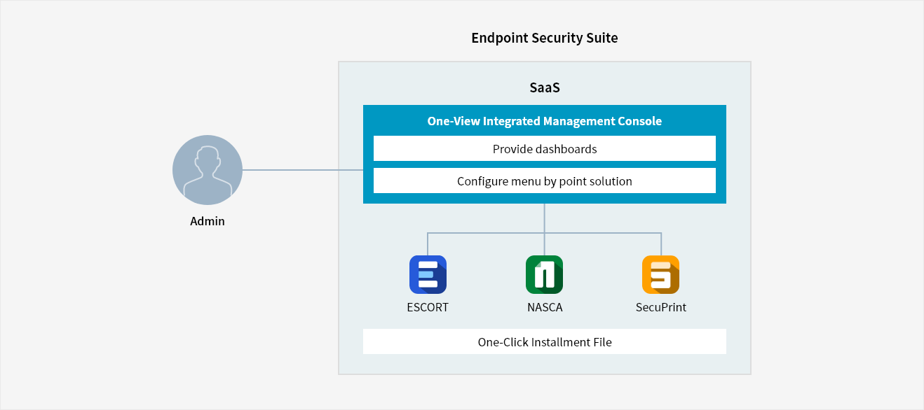The width and height of the screenshot is (924, 410).
Task: Click the One-Click Installment File bar
Action: [x=545, y=341]
